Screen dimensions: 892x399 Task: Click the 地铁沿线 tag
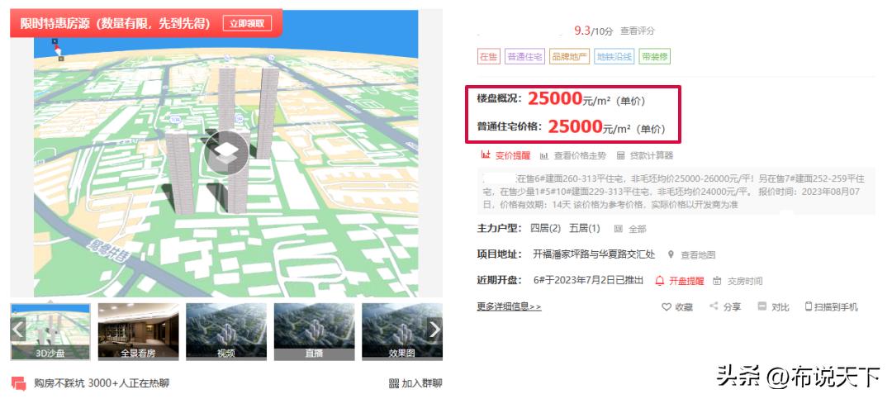pos(614,56)
